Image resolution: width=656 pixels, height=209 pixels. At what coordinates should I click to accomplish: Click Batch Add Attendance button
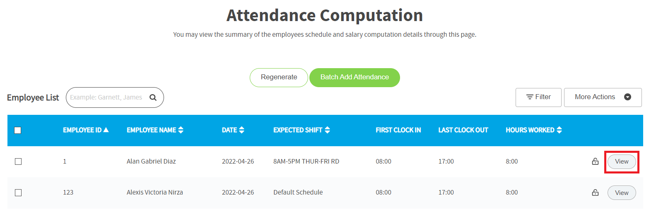coord(355,78)
